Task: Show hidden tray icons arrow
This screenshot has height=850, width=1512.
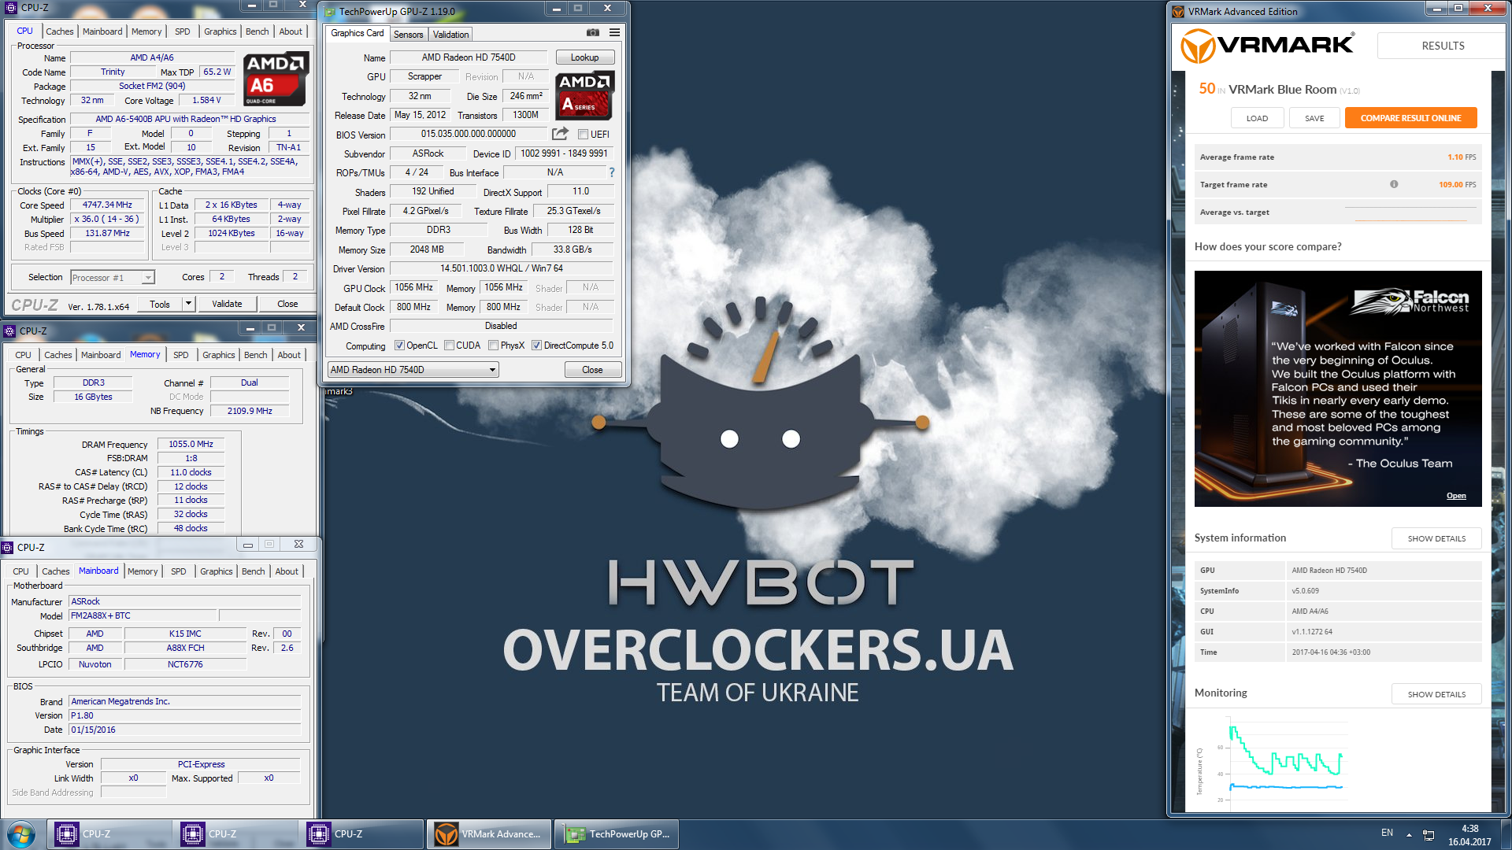Action: 1409,835
